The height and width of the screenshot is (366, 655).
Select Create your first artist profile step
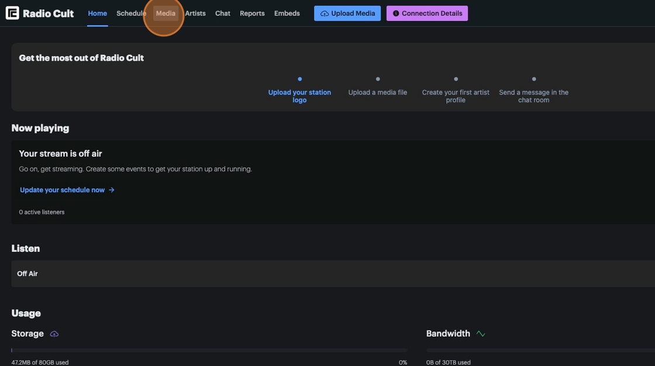click(x=456, y=96)
